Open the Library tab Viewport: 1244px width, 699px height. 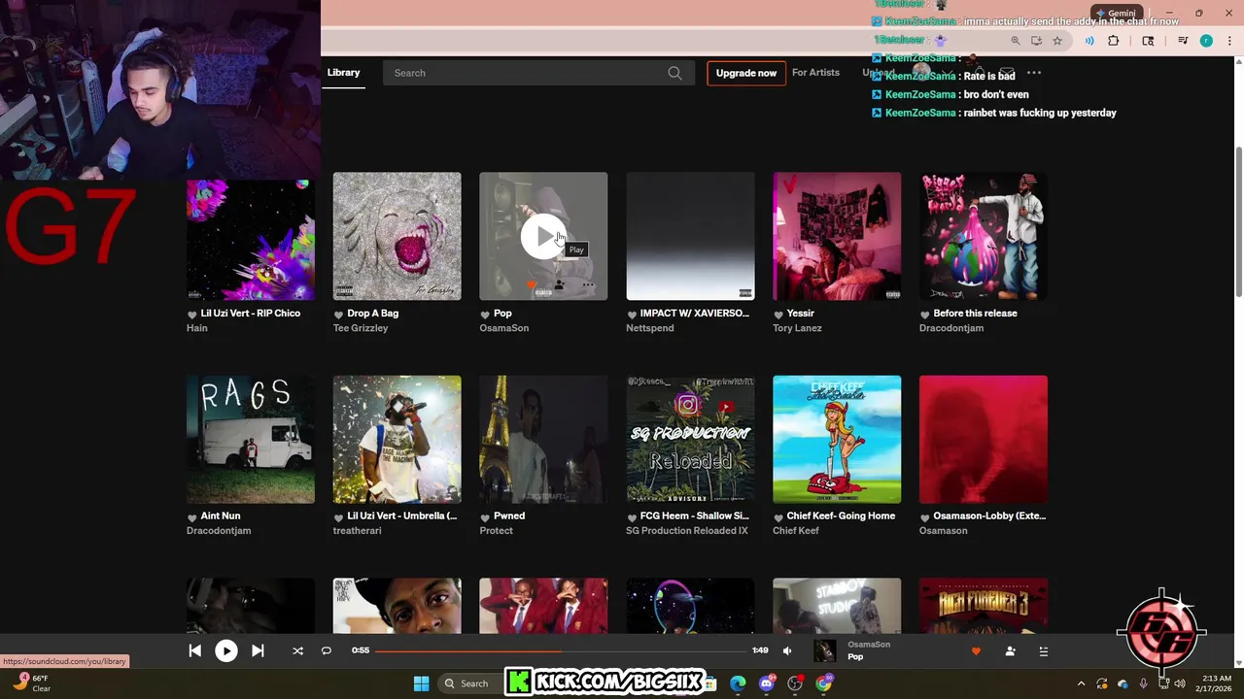[343, 73]
